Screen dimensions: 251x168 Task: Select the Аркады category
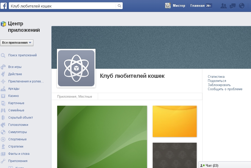(x=14, y=89)
